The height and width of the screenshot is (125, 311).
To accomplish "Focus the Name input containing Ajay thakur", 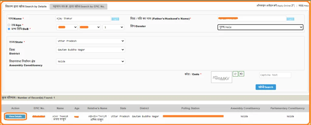I will point(83,18).
